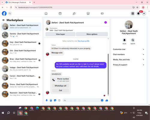The image size is (150, 120).
Task: Open the Chrome profile avatar icon
Action: [143, 7]
